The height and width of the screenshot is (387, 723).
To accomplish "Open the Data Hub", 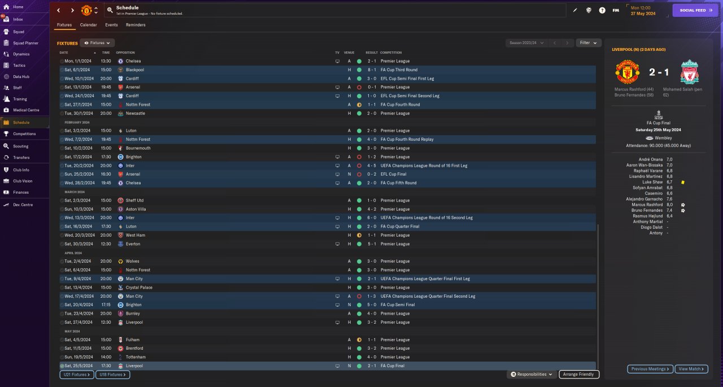I will pyautogui.click(x=21, y=76).
